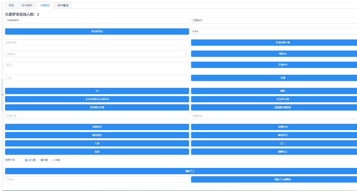The height and width of the screenshot is (191, 357).
Task: Go to the 网站管理 tab
Action: [62, 5]
